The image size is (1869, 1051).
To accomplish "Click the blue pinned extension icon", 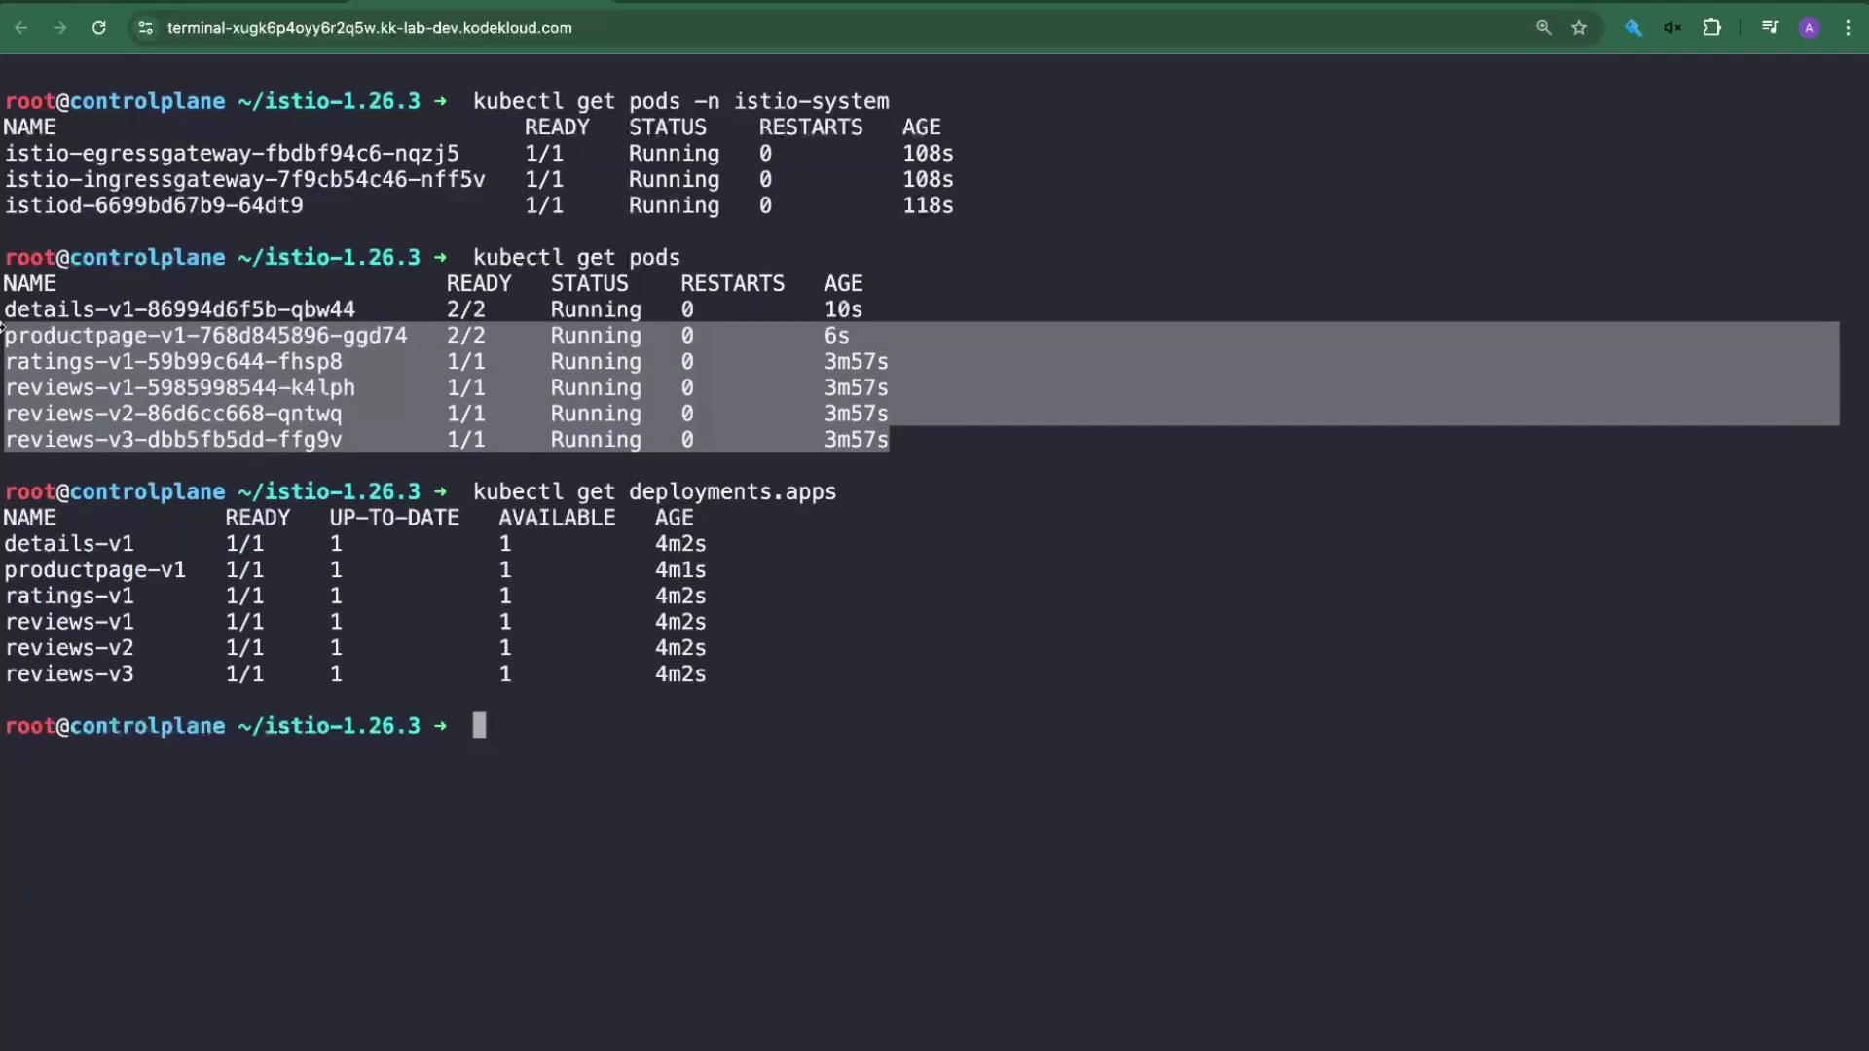I will click(1633, 28).
